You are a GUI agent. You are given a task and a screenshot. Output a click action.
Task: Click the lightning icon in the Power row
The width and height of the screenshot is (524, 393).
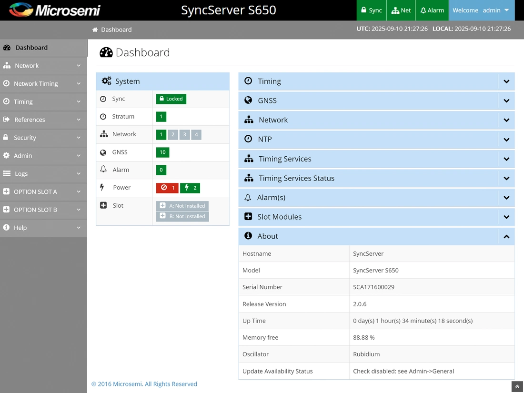click(102, 187)
